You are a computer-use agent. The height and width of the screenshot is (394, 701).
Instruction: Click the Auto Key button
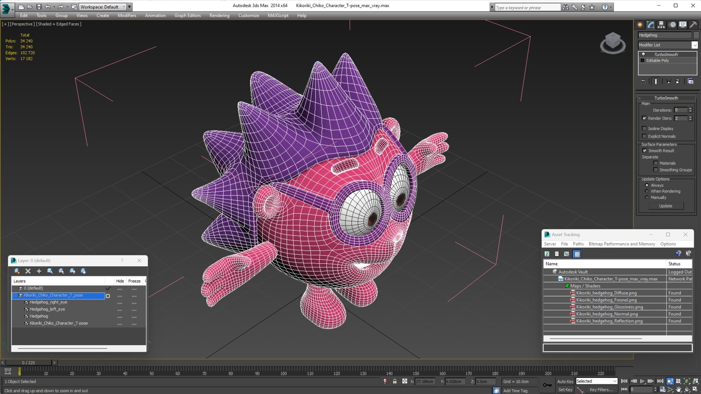pos(565,381)
